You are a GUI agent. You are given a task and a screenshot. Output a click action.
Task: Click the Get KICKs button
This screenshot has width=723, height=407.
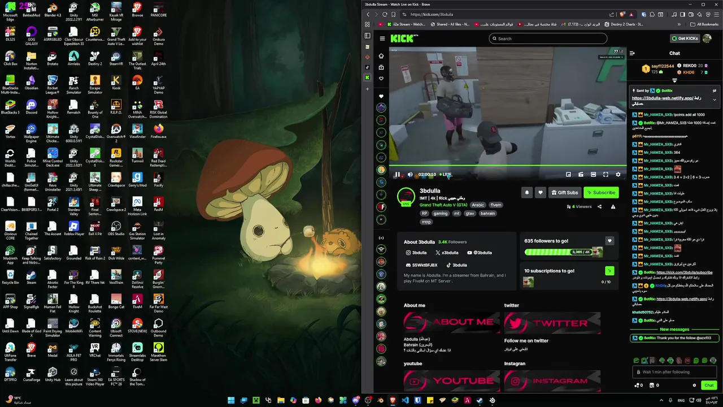click(x=685, y=38)
